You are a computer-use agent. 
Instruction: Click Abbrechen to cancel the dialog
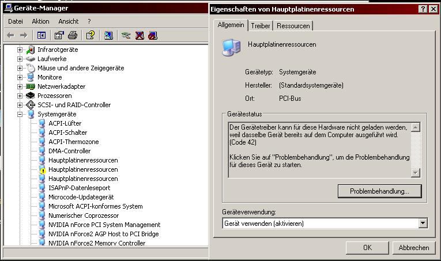(x=414, y=248)
